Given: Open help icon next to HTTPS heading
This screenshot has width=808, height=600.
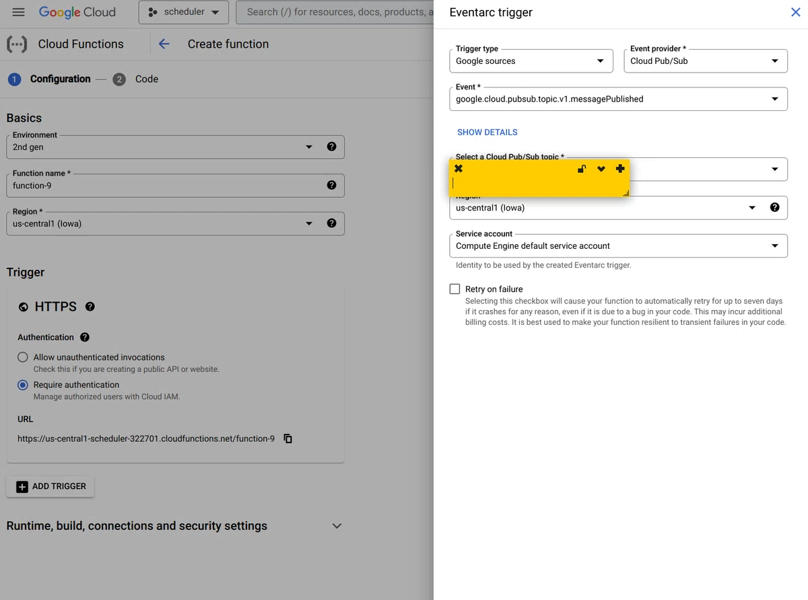Looking at the screenshot, I should pyautogui.click(x=90, y=307).
